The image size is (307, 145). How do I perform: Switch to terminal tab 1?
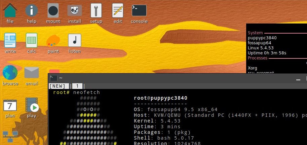tap(77, 86)
